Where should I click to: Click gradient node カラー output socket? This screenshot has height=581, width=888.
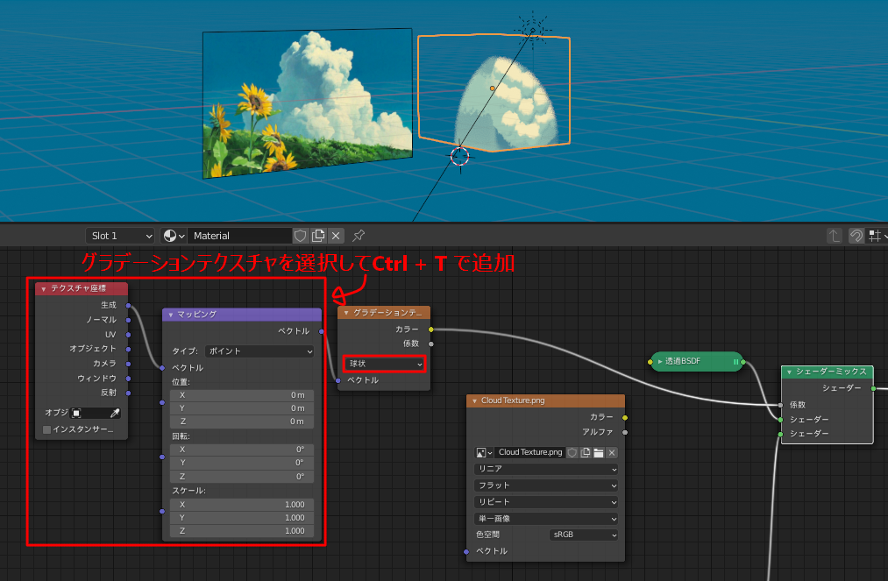tap(431, 329)
